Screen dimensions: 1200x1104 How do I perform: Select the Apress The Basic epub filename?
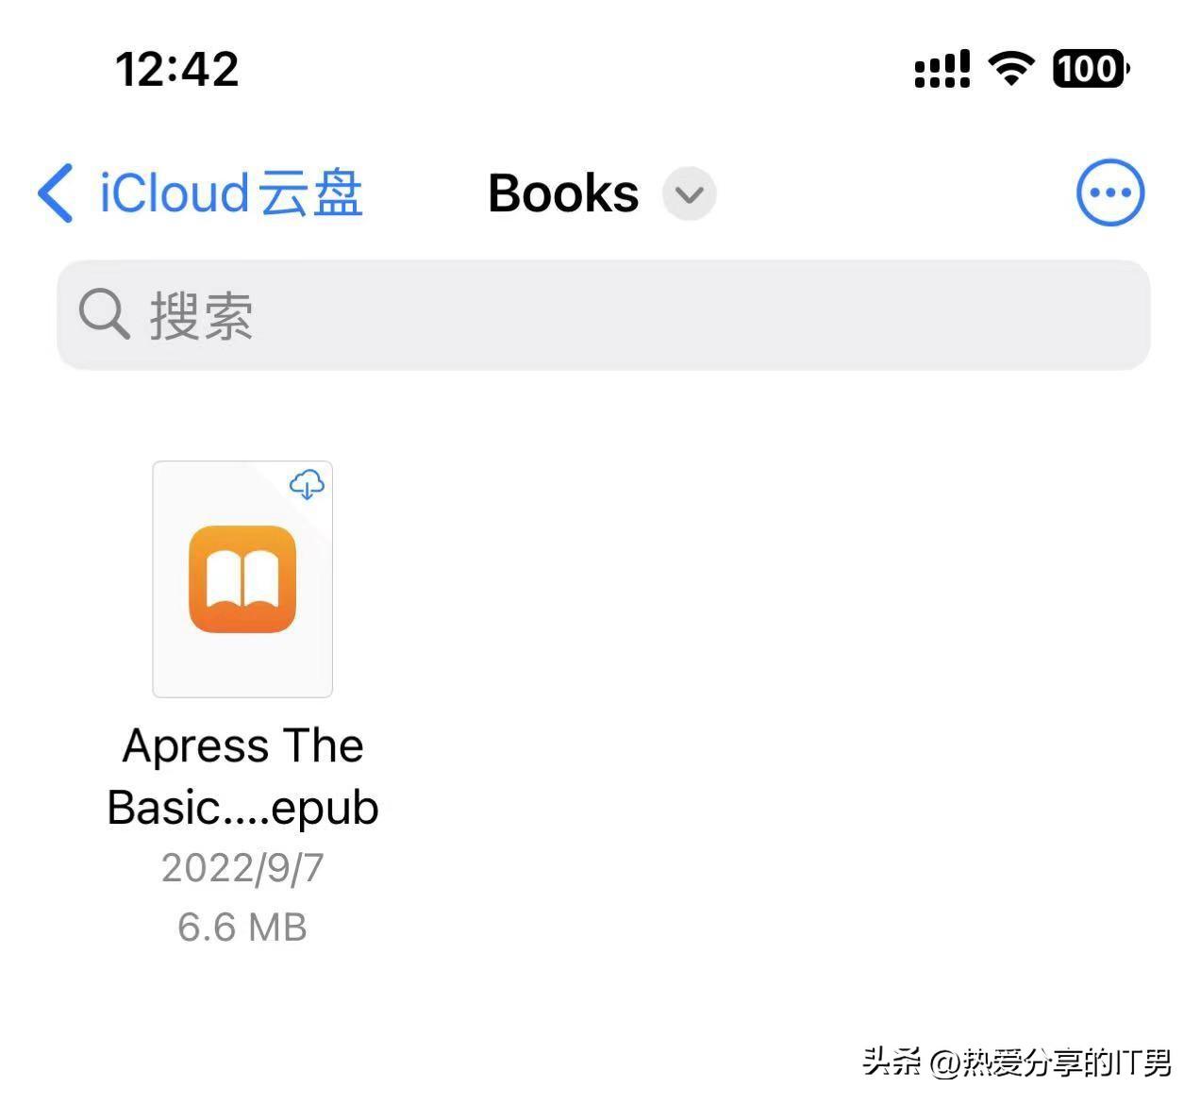pyautogui.click(x=242, y=777)
